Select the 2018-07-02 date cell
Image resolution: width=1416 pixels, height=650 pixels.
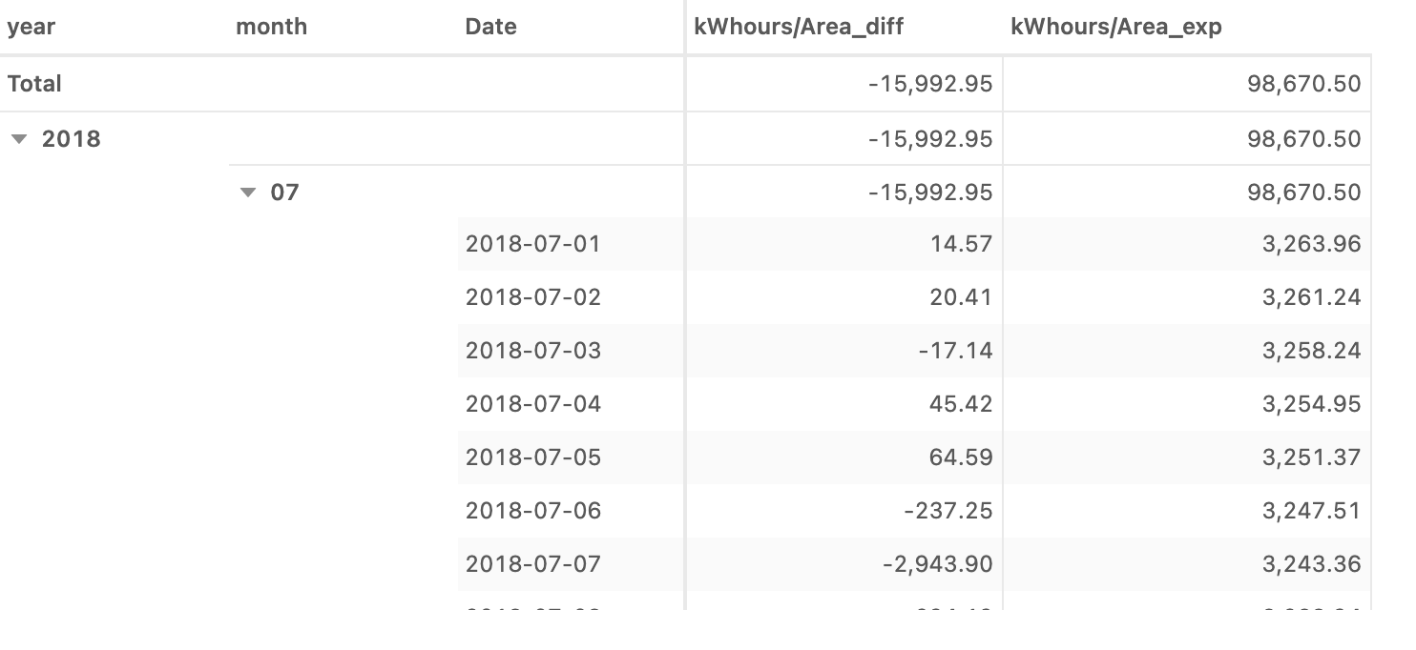tap(533, 297)
